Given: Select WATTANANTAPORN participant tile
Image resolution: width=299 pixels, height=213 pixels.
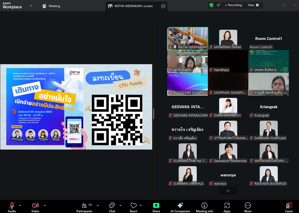Looking at the screenshot, I should [268, 152].
